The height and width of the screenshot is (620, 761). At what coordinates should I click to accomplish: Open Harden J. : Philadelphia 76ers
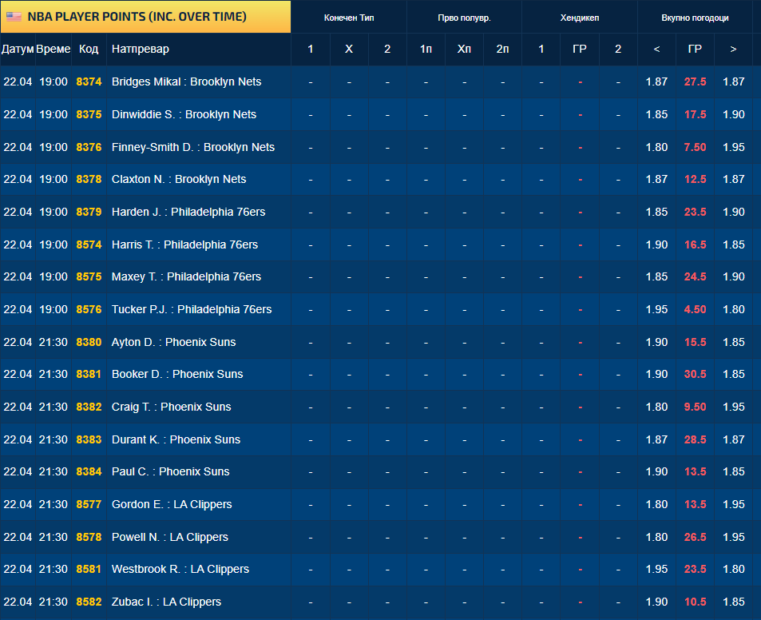(x=188, y=212)
